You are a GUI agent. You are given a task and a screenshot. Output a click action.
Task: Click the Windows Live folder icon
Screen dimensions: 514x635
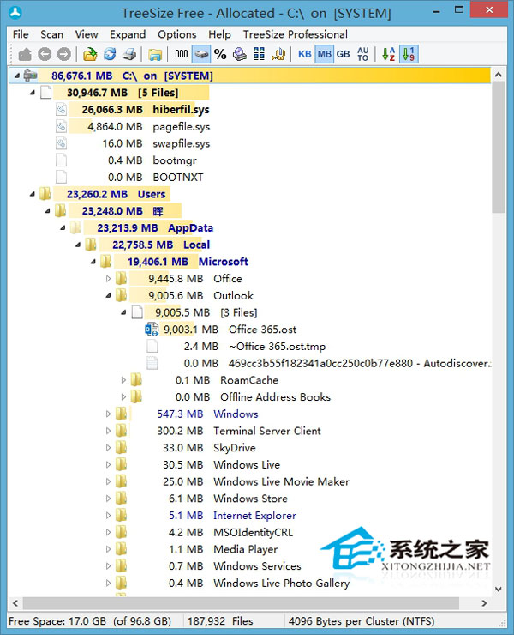(x=121, y=464)
